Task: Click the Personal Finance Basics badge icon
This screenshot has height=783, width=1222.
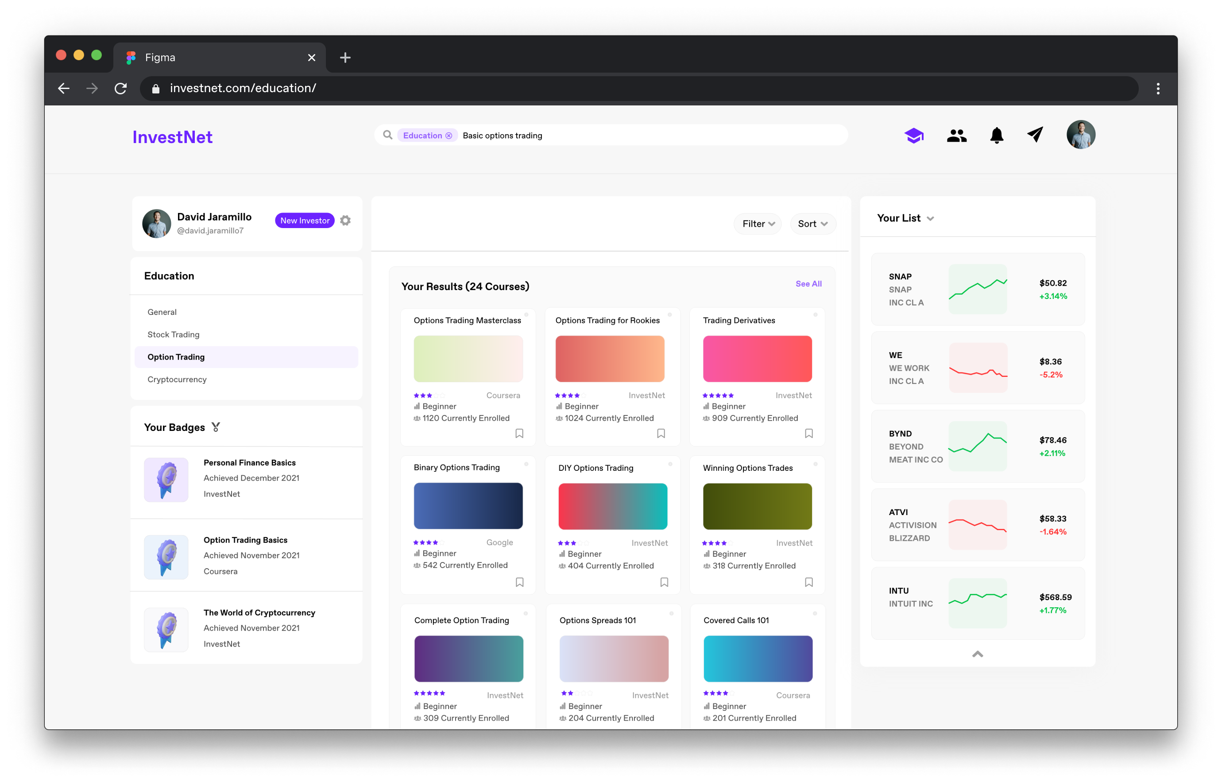Action: point(166,480)
